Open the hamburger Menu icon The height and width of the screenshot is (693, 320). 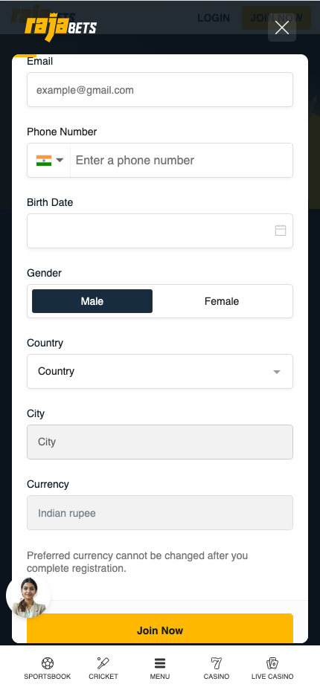[x=160, y=663]
